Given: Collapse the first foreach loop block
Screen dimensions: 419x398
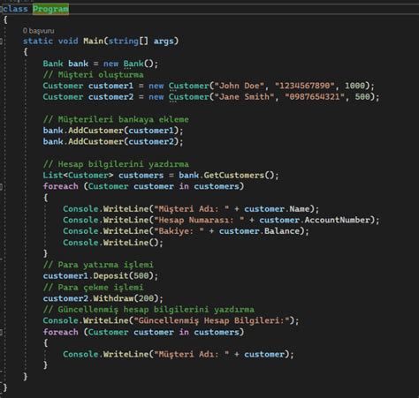Looking at the screenshot, I should pos(1,186).
